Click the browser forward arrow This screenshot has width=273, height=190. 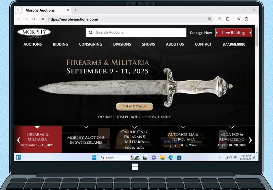[x=26, y=19]
